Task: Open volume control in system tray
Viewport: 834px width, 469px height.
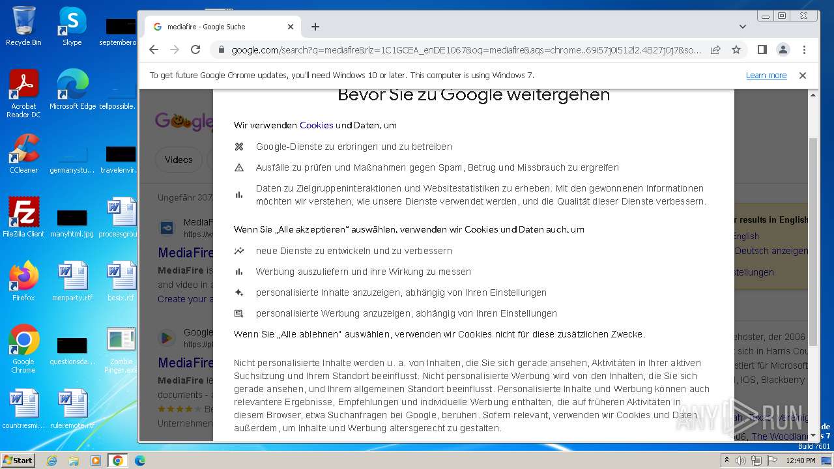Action: click(x=741, y=461)
